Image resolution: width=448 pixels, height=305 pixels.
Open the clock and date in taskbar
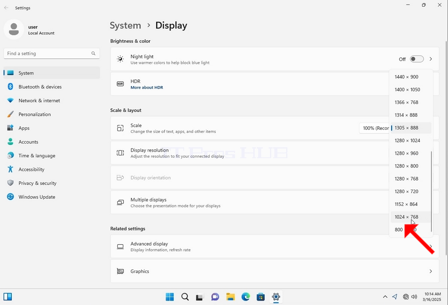pyautogui.click(x=433, y=297)
